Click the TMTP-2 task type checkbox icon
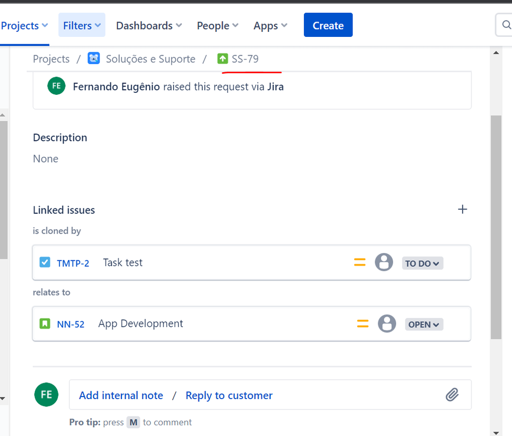This screenshot has height=436, width=512. point(45,262)
